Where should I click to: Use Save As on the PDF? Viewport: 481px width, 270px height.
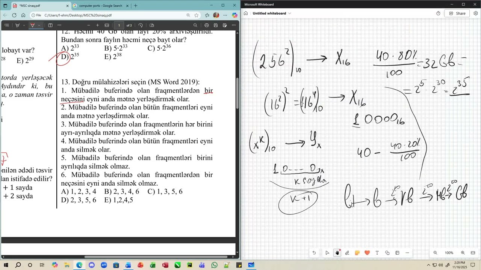[x=225, y=25]
